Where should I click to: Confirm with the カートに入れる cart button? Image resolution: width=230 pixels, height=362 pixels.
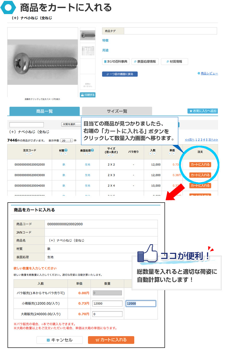[111, 340]
